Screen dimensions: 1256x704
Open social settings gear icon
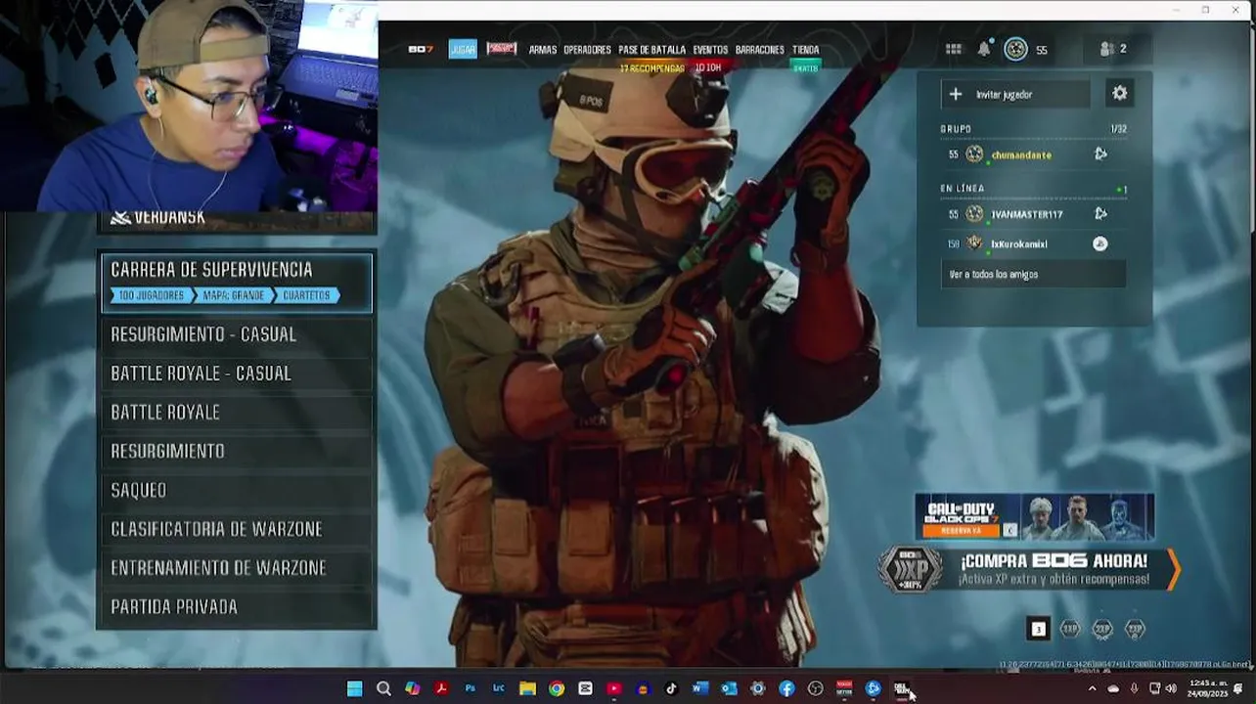(1120, 94)
